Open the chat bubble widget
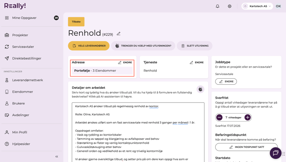Screen dimensions: 286x162 tap(275, 153)
